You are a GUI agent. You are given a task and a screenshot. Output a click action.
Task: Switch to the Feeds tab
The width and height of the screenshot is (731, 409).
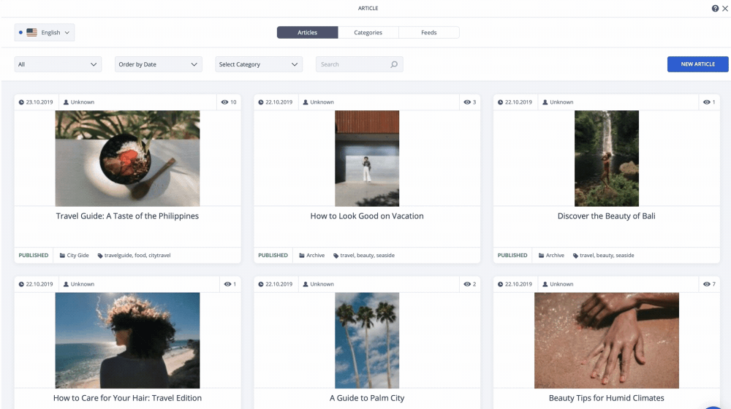tap(429, 32)
